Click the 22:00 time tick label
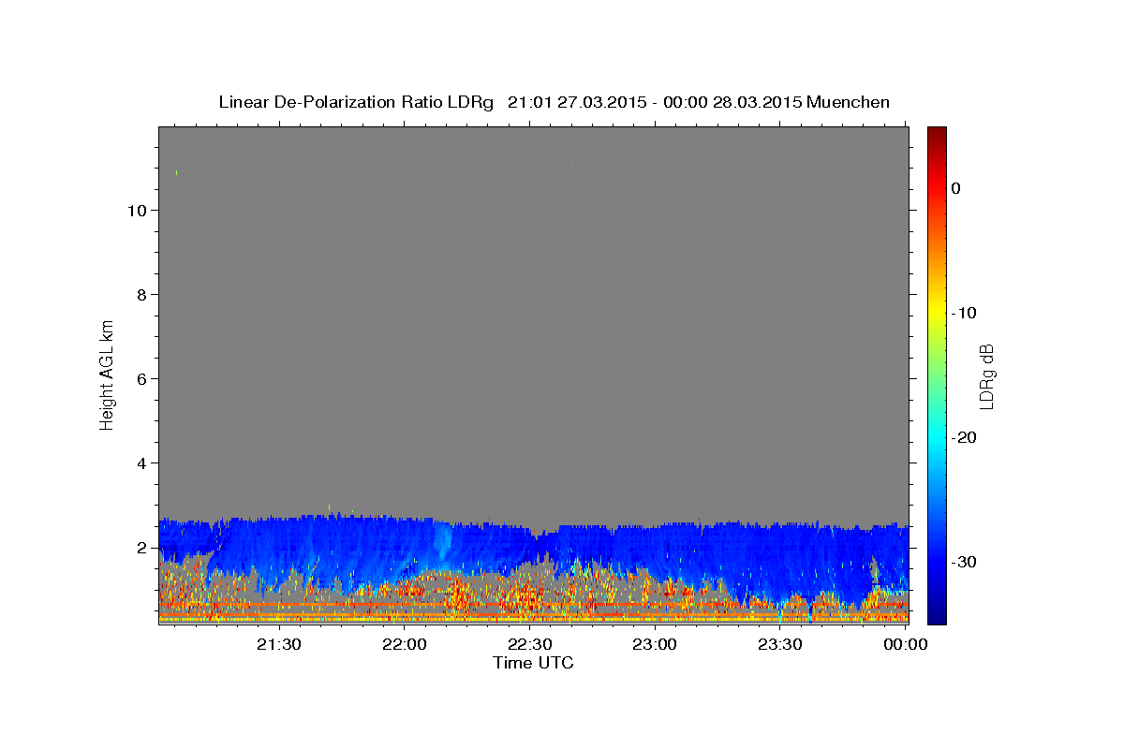 (405, 644)
